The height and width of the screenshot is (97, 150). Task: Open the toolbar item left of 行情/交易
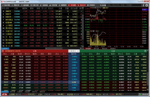25,5
